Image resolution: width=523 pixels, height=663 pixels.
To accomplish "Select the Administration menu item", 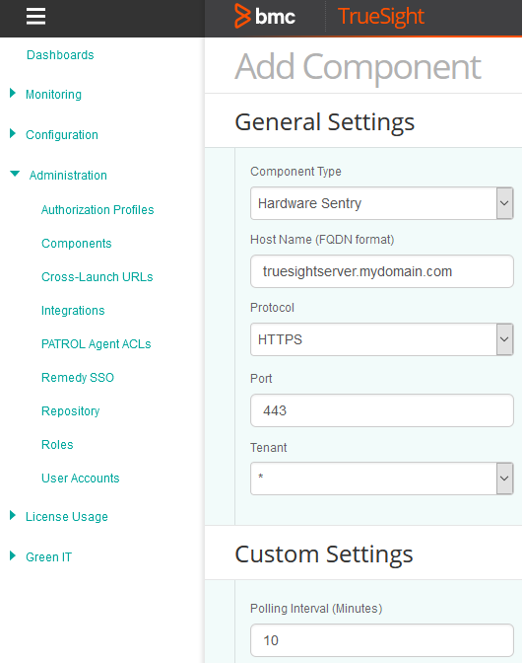I will (68, 175).
